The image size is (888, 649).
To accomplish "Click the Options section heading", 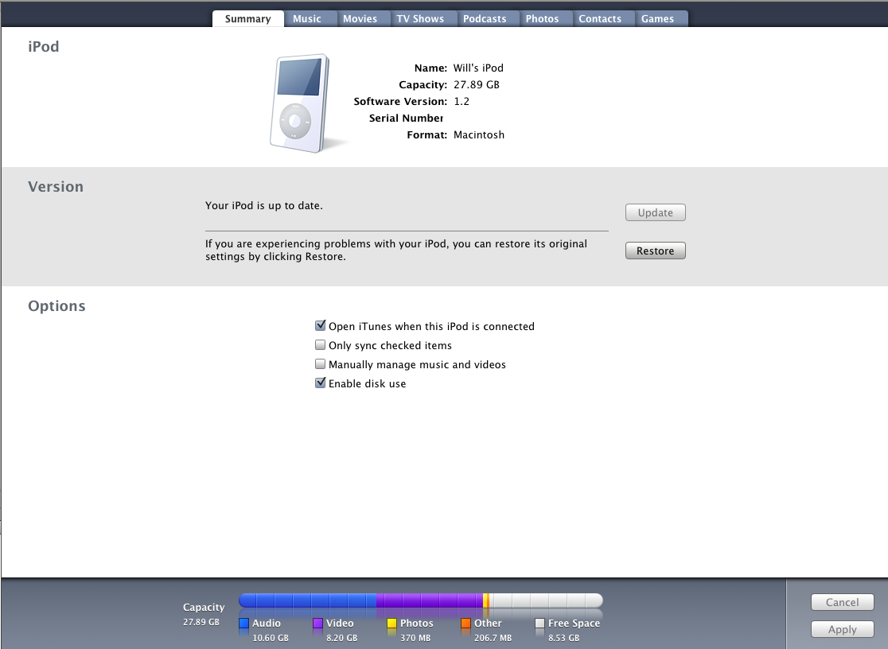I will [x=56, y=306].
